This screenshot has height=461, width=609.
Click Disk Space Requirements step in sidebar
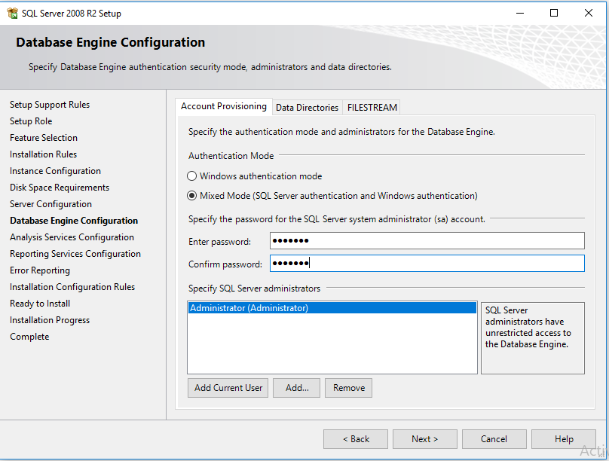tap(60, 188)
